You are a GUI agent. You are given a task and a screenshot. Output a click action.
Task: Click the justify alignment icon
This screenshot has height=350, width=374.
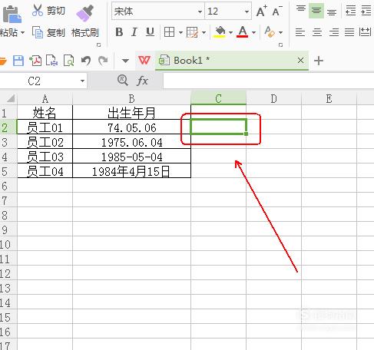(349, 32)
